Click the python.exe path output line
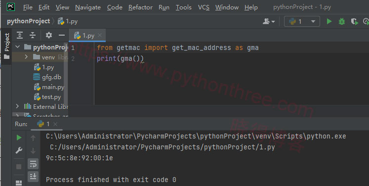Screen dimensions: 369x186 tap(196, 136)
